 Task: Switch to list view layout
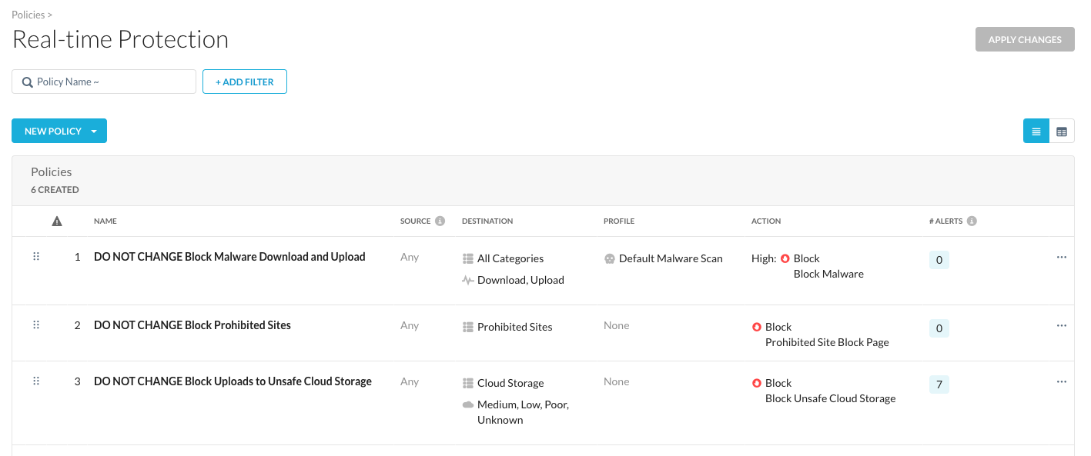point(1036,131)
